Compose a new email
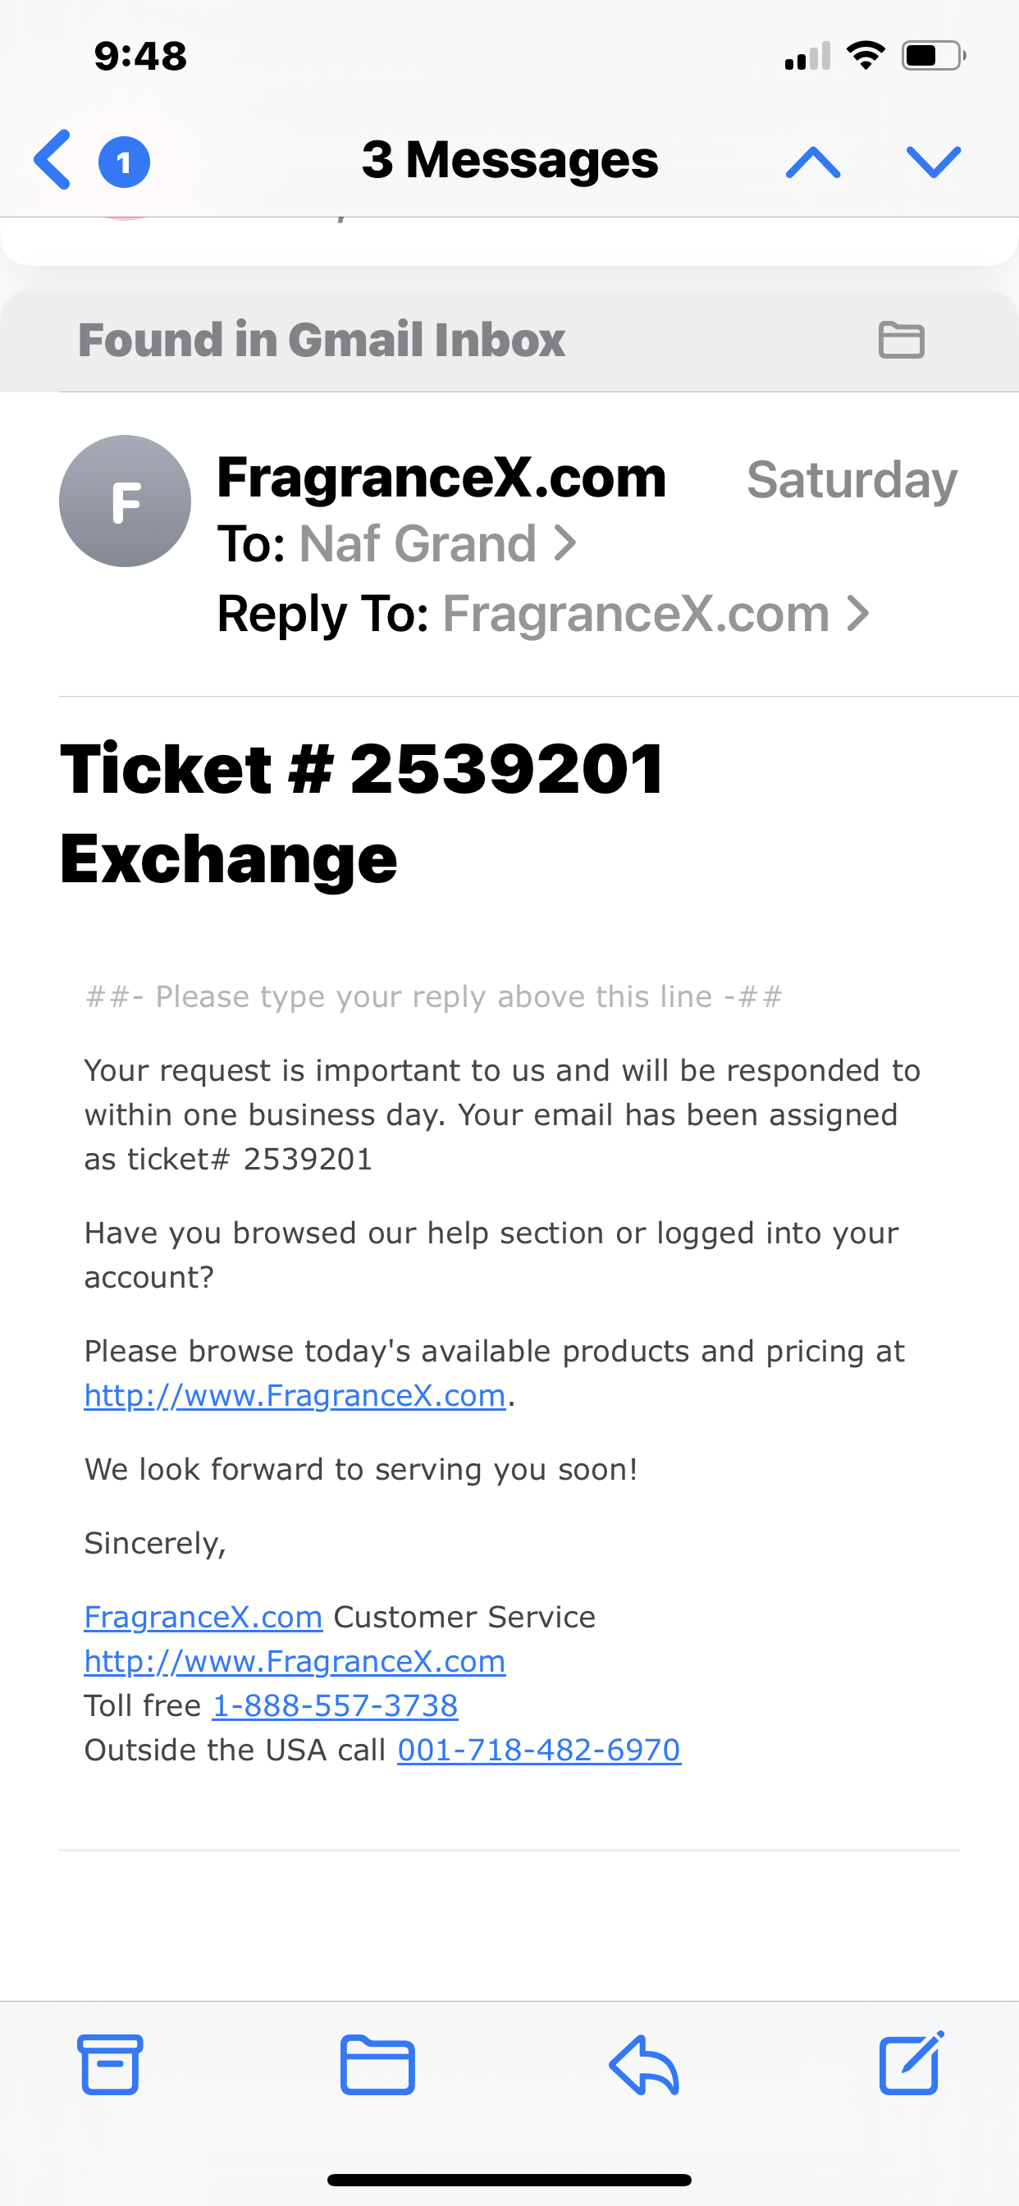Image resolution: width=1019 pixels, height=2206 pixels. (909, 2066)
